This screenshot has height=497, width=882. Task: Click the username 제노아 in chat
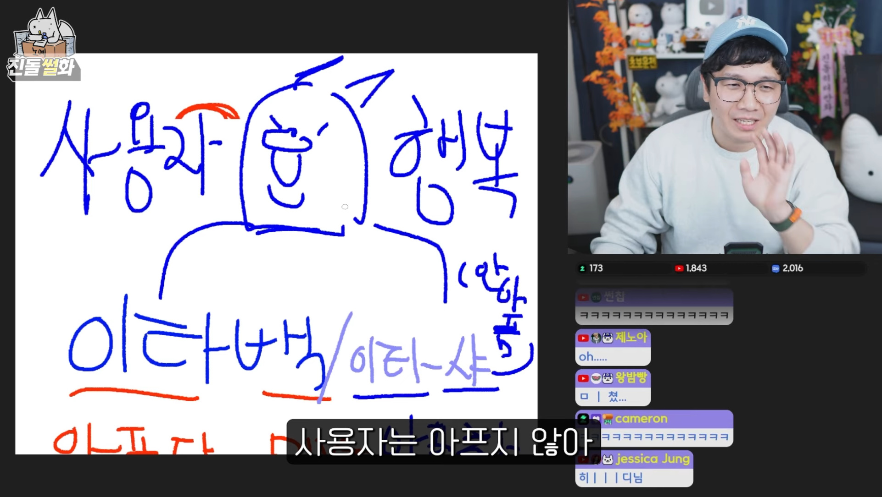click(631, 338)
